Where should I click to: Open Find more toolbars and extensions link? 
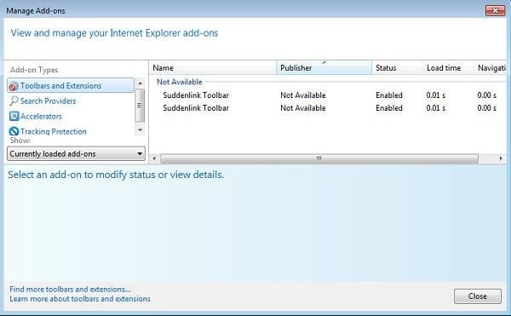coord(70,289)
